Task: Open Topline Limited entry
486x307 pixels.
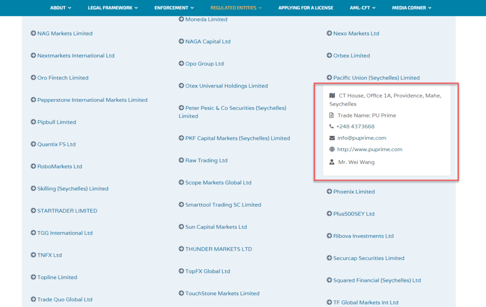Action: [x=57, y=277]
